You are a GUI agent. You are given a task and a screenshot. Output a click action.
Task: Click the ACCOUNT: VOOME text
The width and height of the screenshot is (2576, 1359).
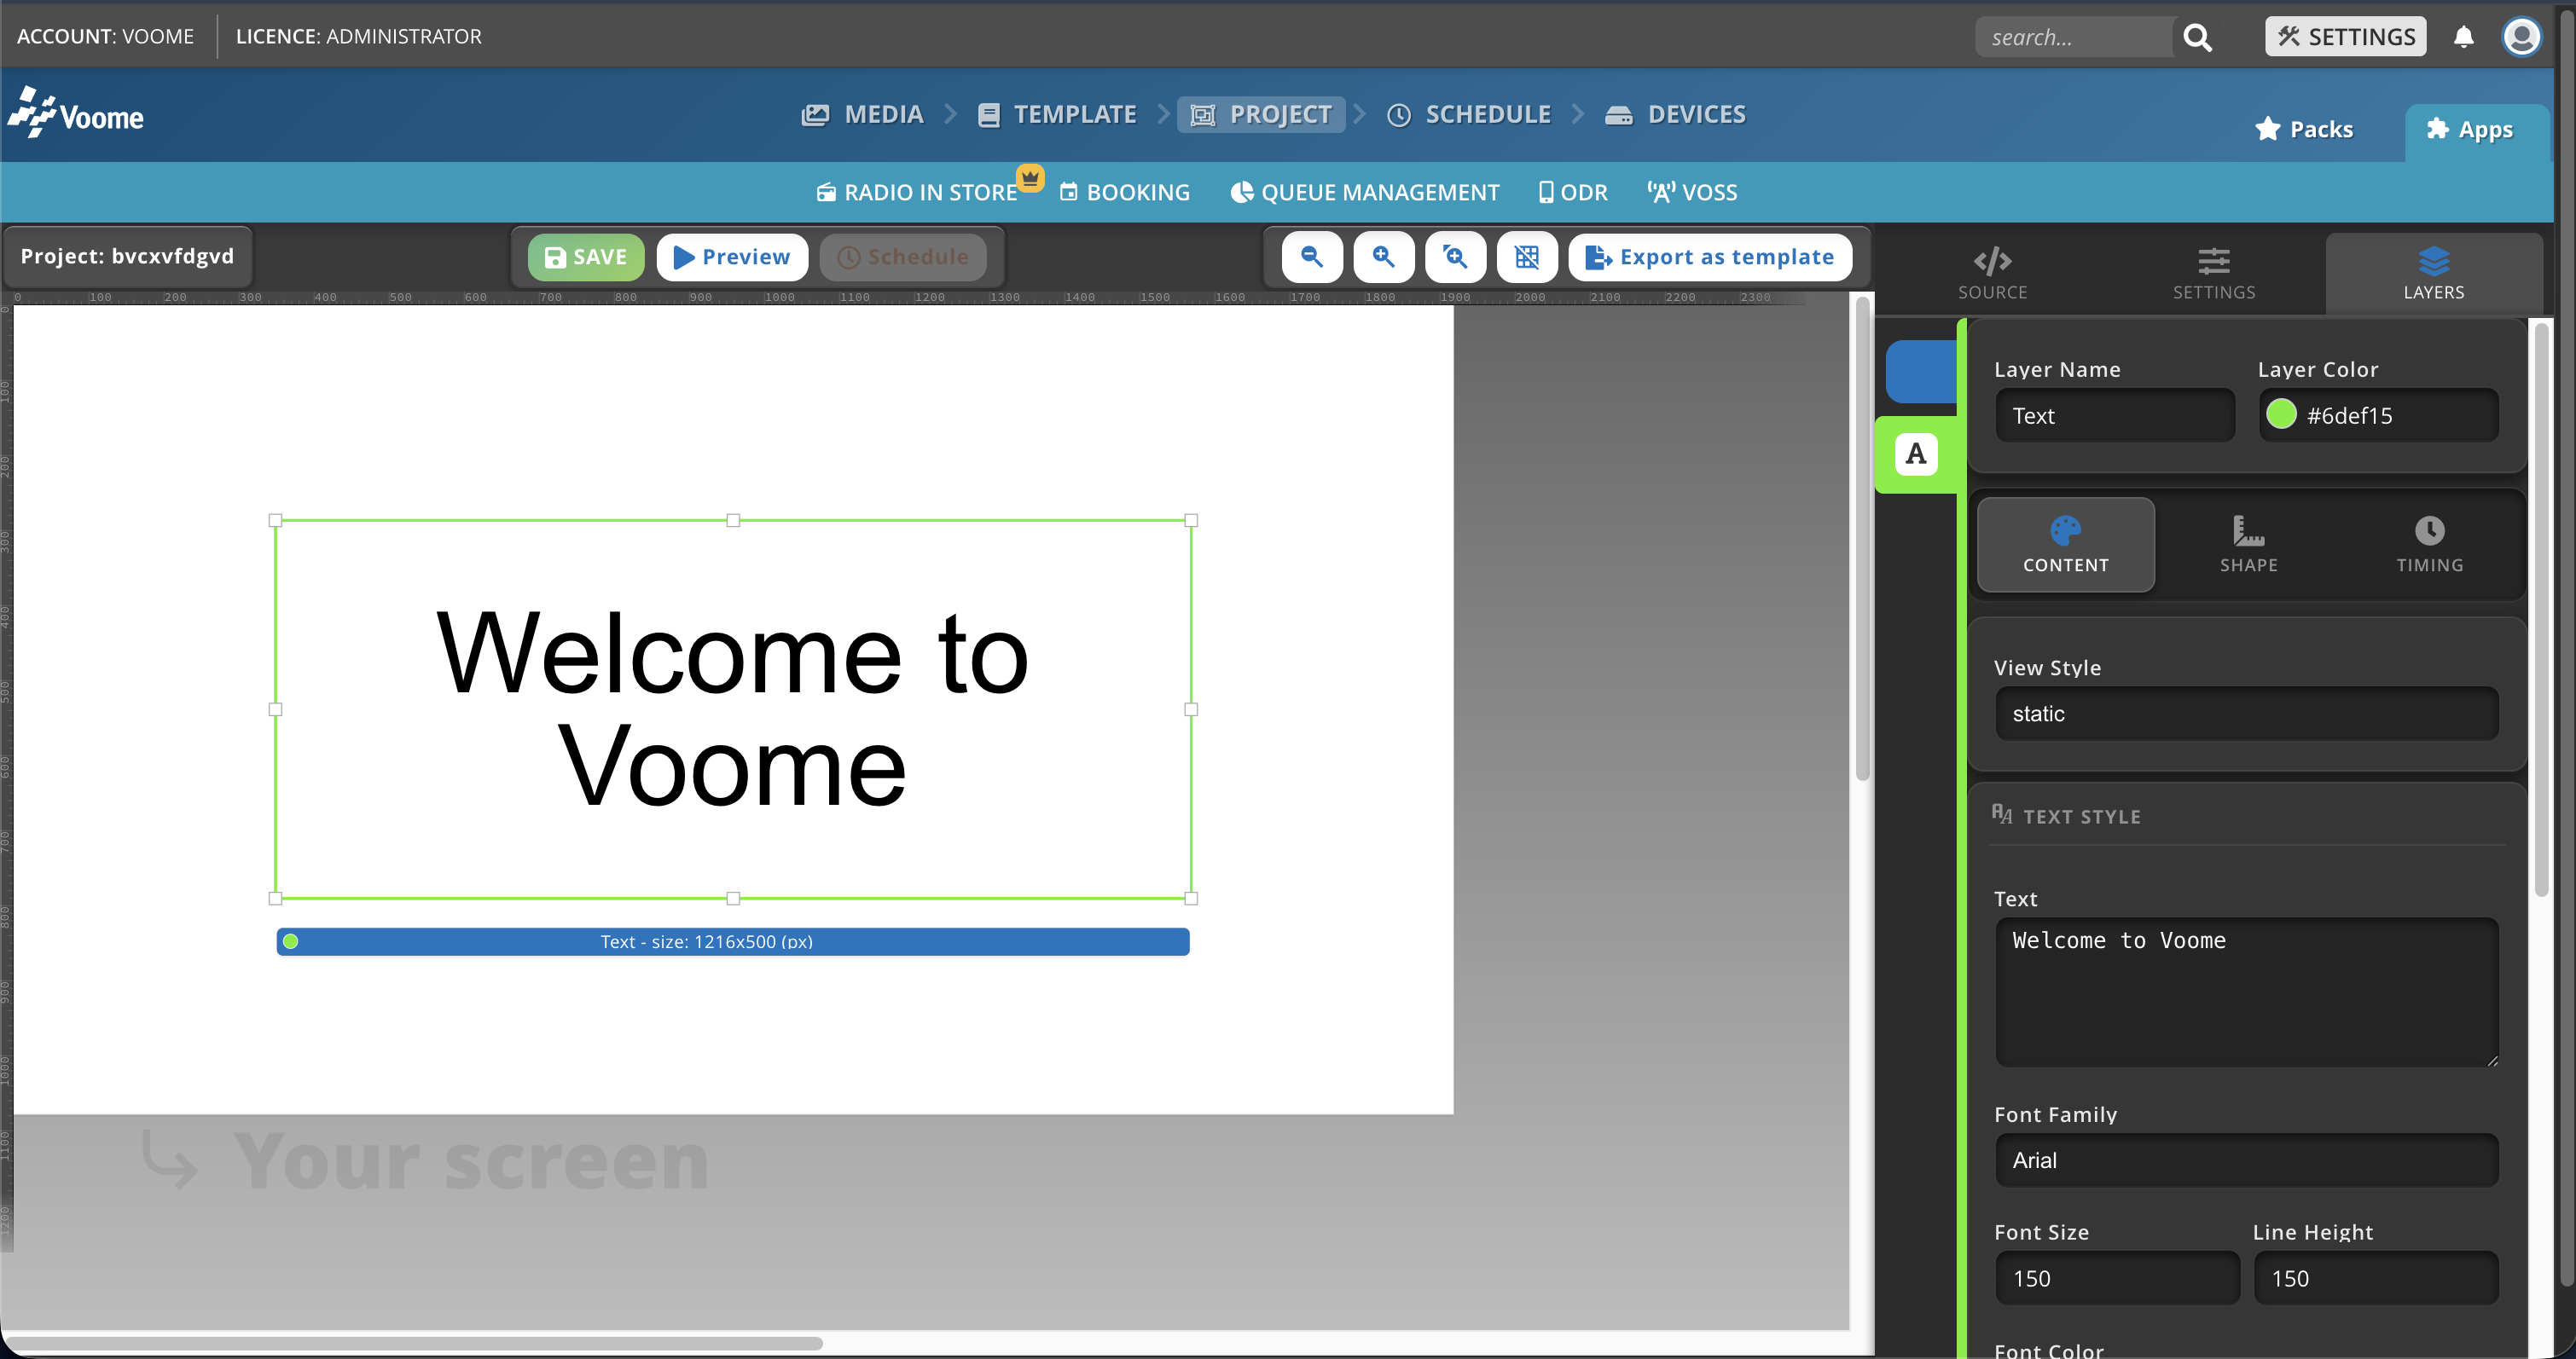(105, 36)
